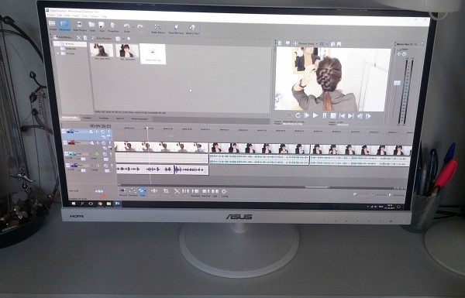Open the Config gear in timeline toolbar
Viewport: 465px width, 298px height.
(225, 193)
